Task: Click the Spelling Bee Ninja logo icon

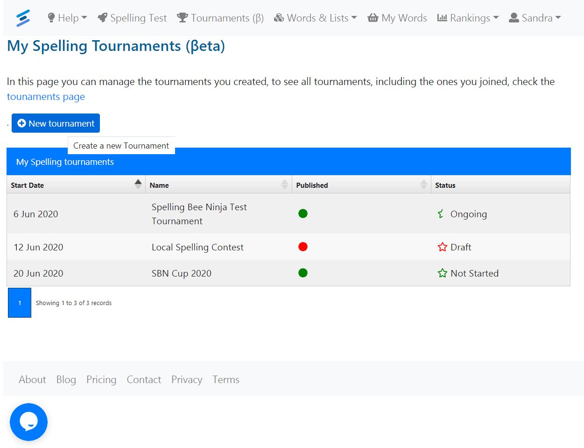Action: [x=23, y=18]
